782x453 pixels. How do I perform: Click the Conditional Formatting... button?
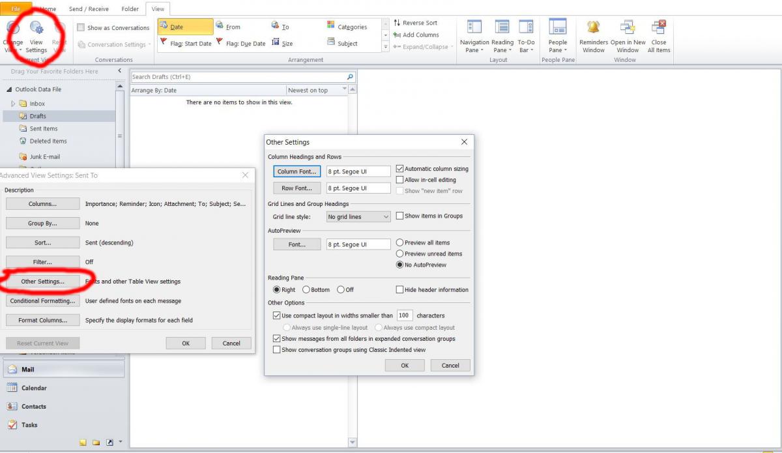point(42,301)
